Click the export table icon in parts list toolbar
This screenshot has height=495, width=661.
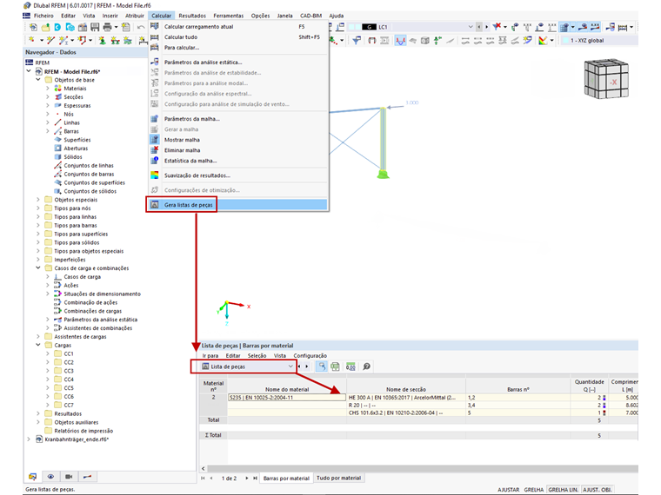click(335, 366)
